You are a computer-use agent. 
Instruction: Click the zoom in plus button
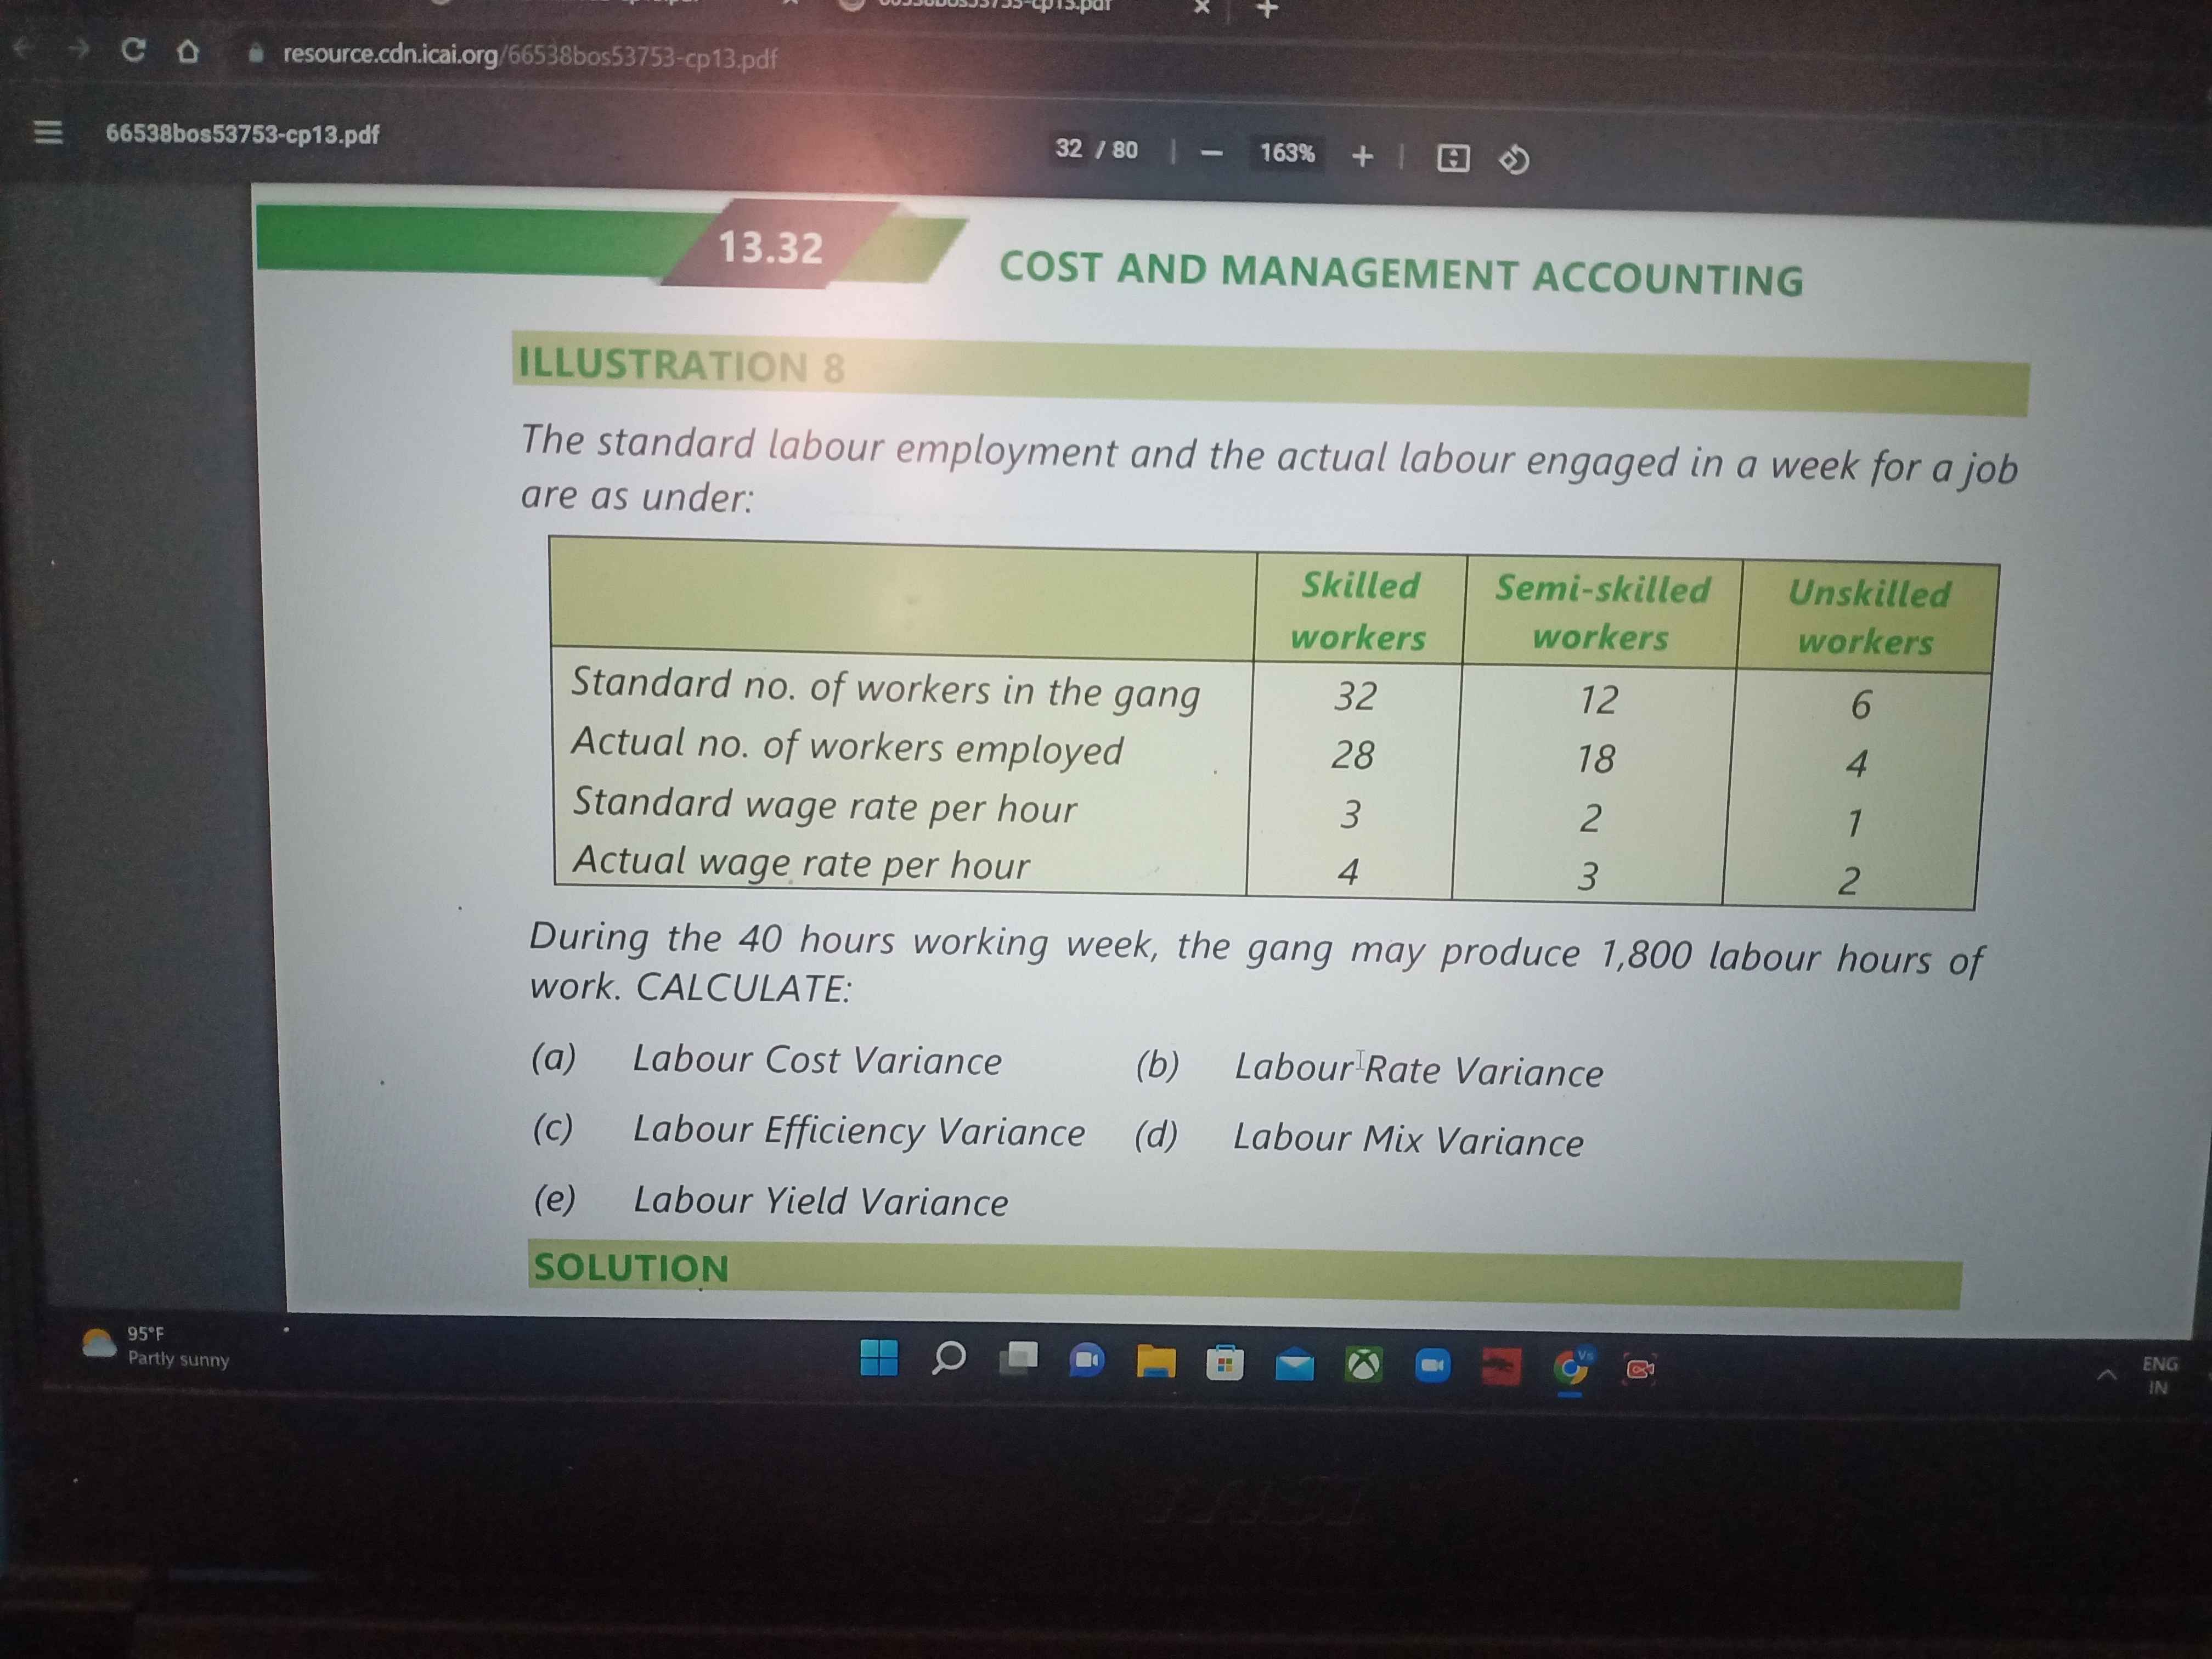coord(1362,156)
